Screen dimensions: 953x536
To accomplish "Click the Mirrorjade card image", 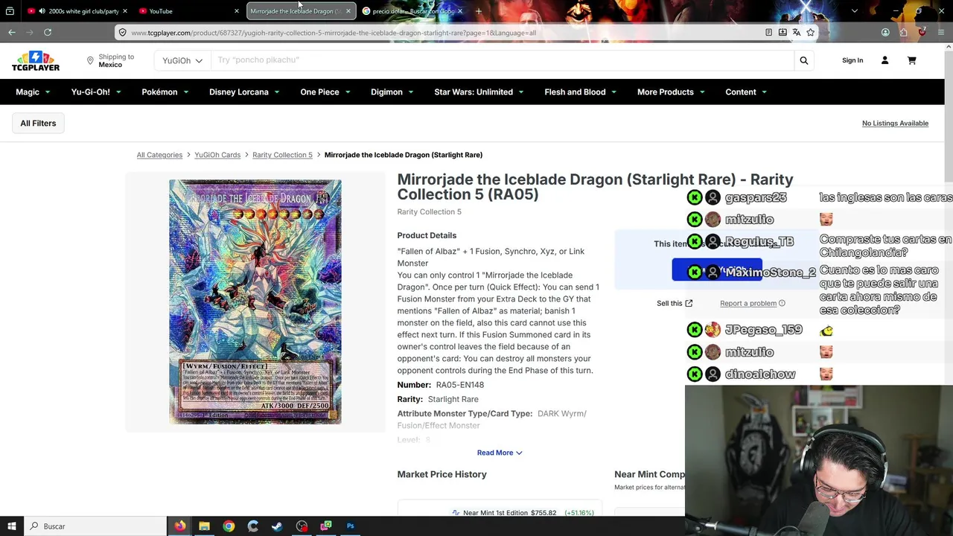I will 255,301.
